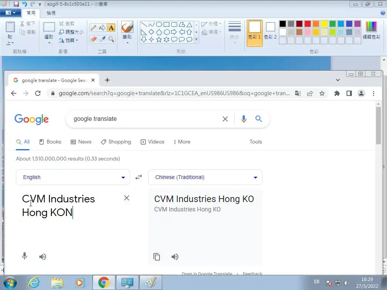Click the Google logo
Viewport: 387px width, 290px height.
(x=32, y=119)
